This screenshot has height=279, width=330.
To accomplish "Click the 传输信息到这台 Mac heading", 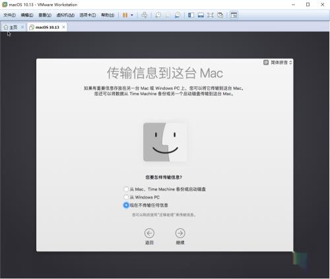I will point(165,73).
